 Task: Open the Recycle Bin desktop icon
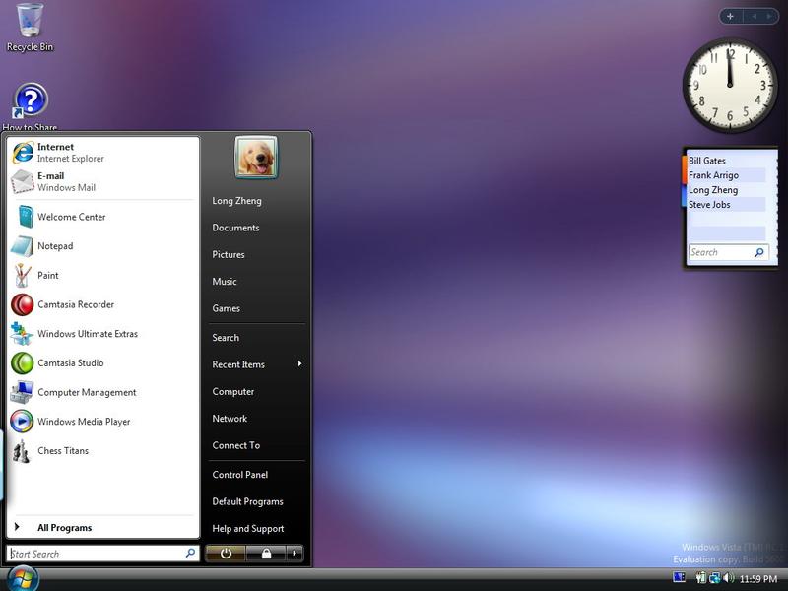pyautogui.click(x=30, y=28)
